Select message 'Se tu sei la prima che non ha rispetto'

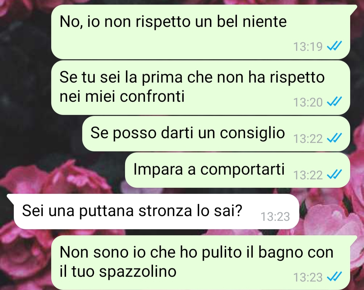[x=201, y=88]
